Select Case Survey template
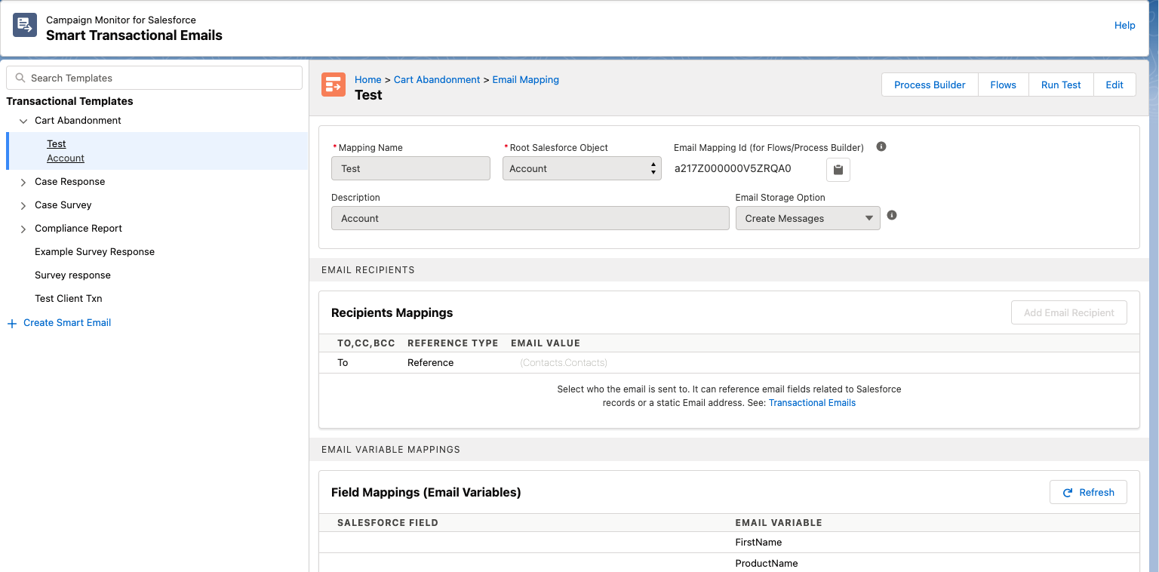 (63, 205)
